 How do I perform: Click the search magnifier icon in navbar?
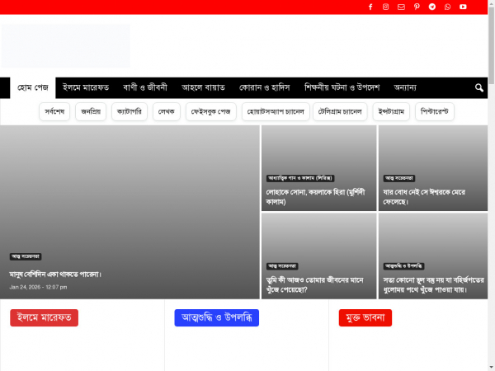pos(479,87)
